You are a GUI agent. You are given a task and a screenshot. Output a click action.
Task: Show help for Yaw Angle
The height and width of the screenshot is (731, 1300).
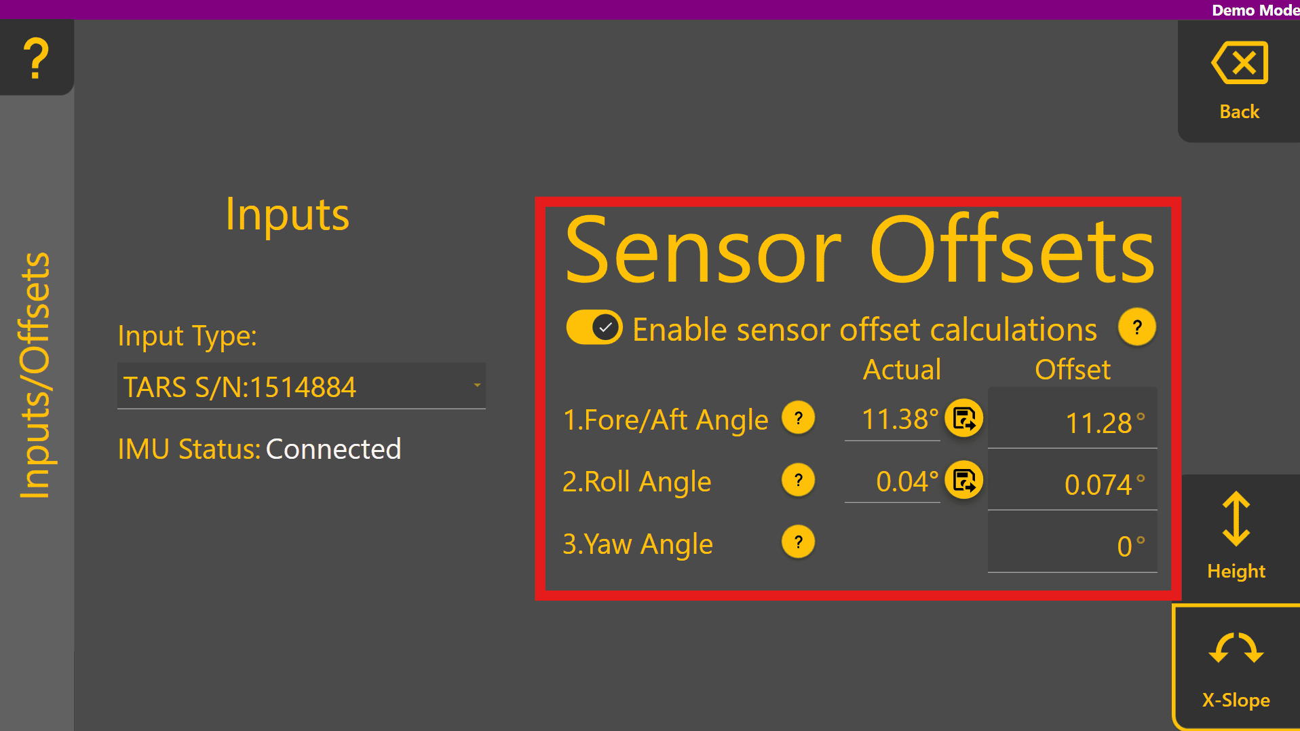[x=798, y=542]
